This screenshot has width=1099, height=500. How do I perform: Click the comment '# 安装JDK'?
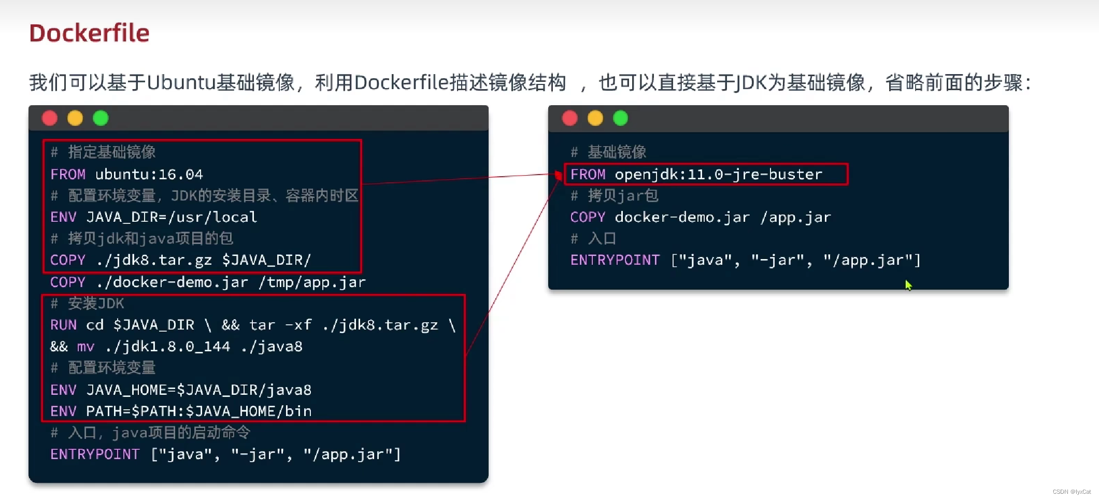pyautogui.click(x=87, y=304)
